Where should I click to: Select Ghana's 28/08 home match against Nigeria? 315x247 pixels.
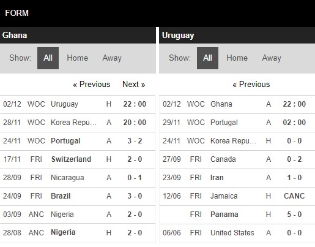pyautogui.click(x=78, y=233)
